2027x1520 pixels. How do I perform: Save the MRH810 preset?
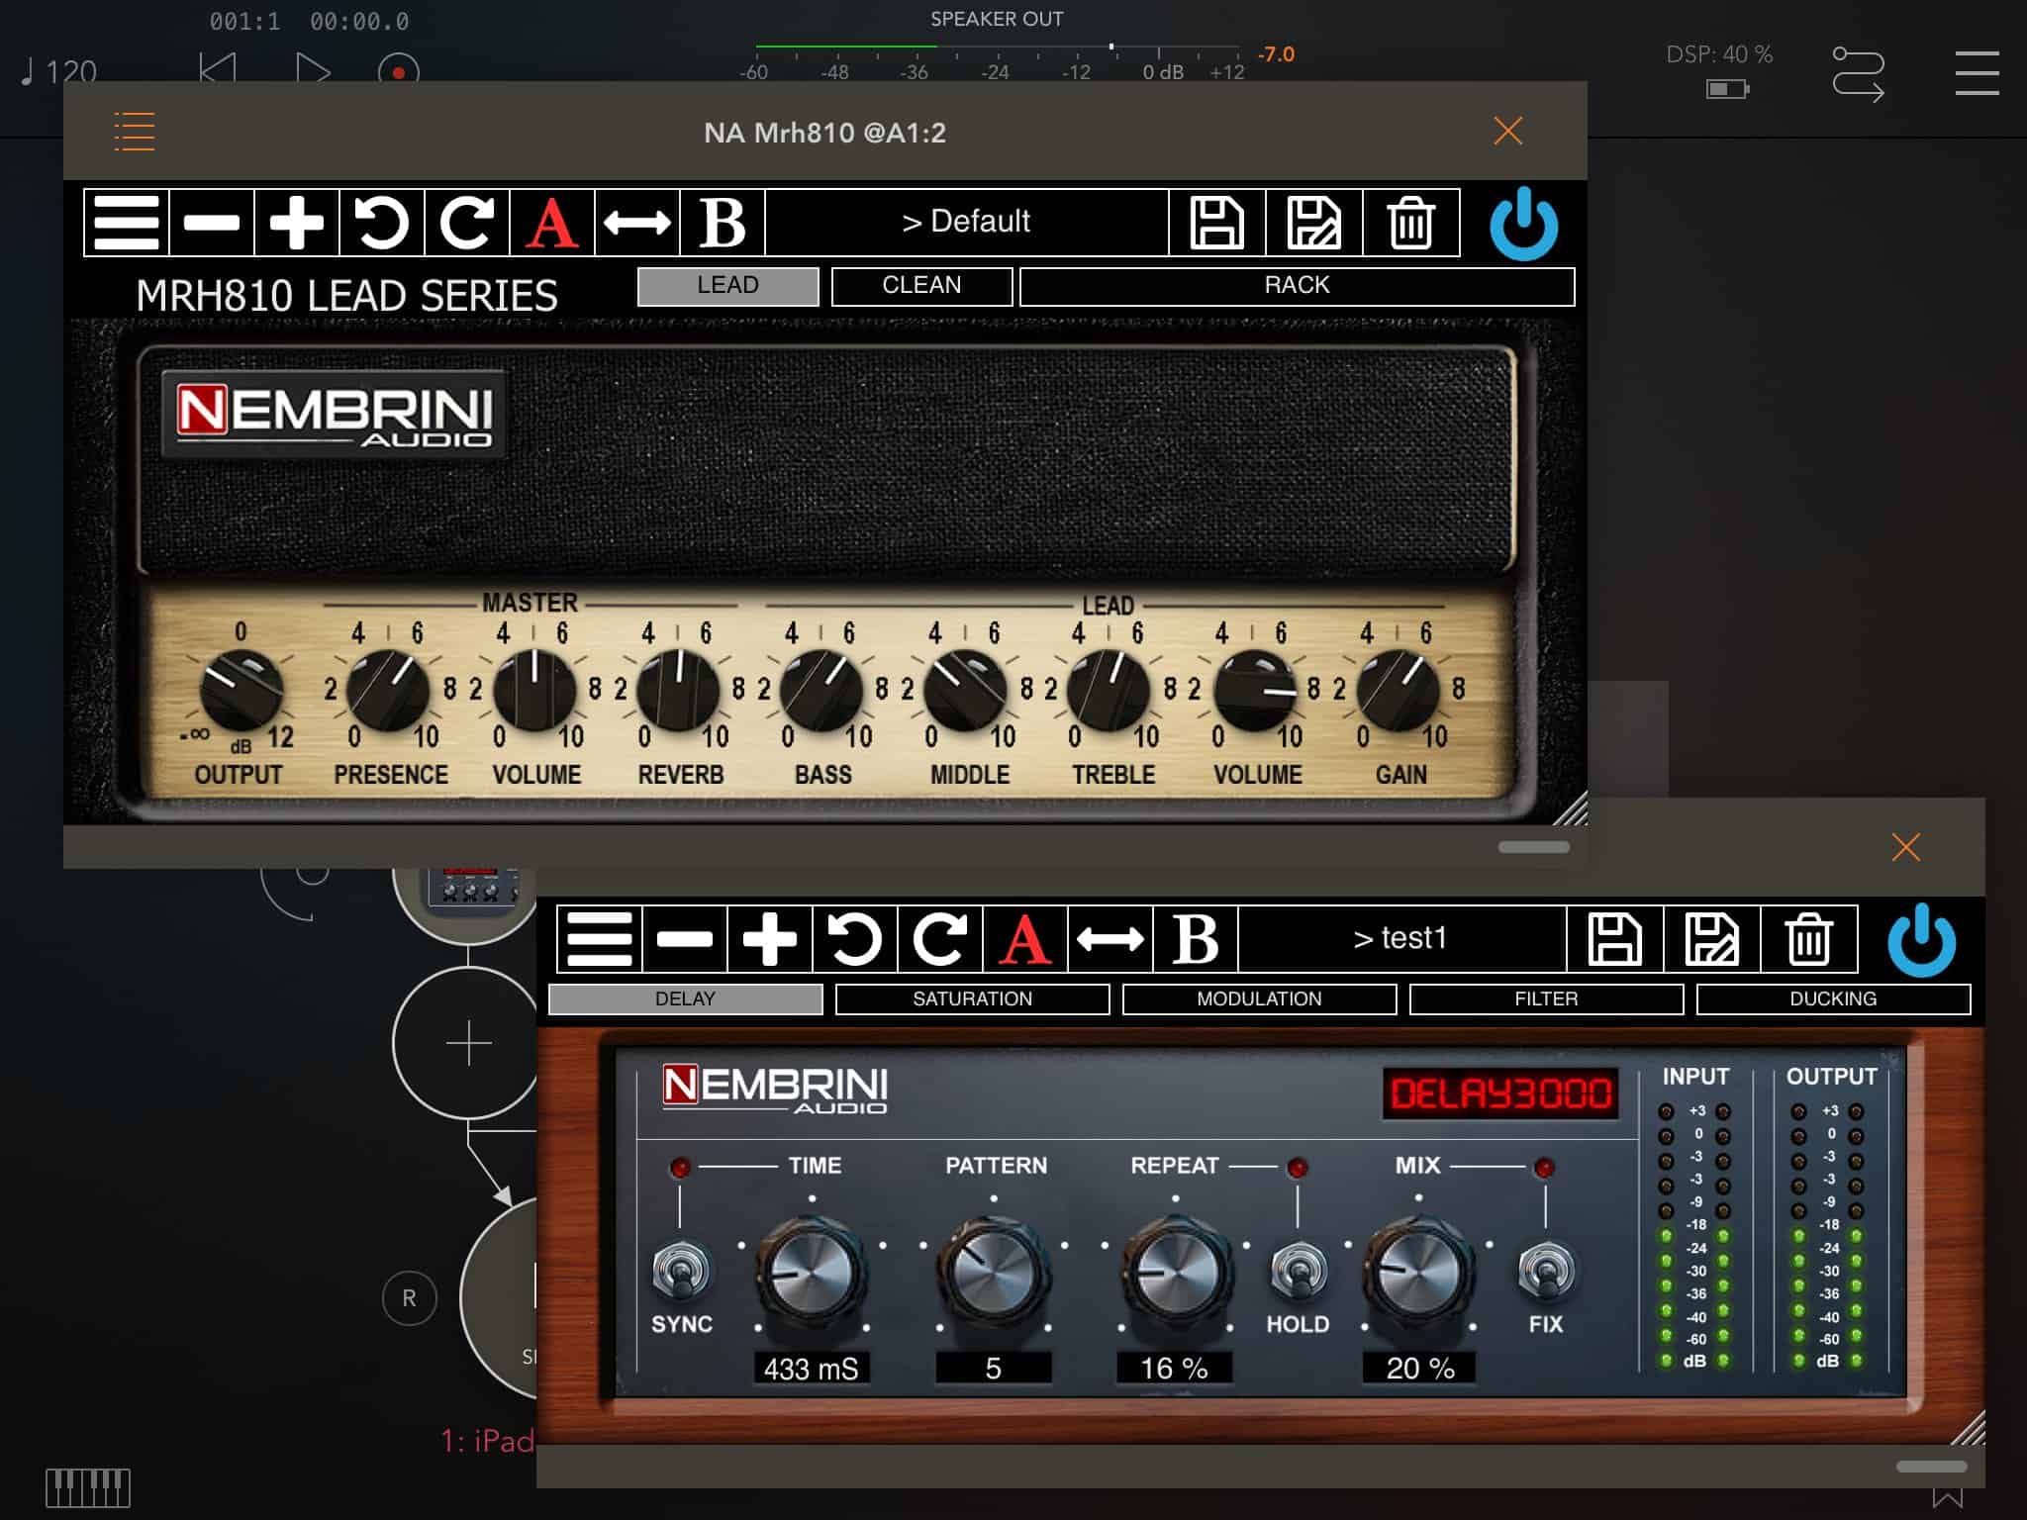click(x=1217, y=223)
